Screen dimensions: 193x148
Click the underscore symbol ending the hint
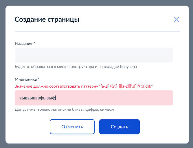[x=116, y=111]
